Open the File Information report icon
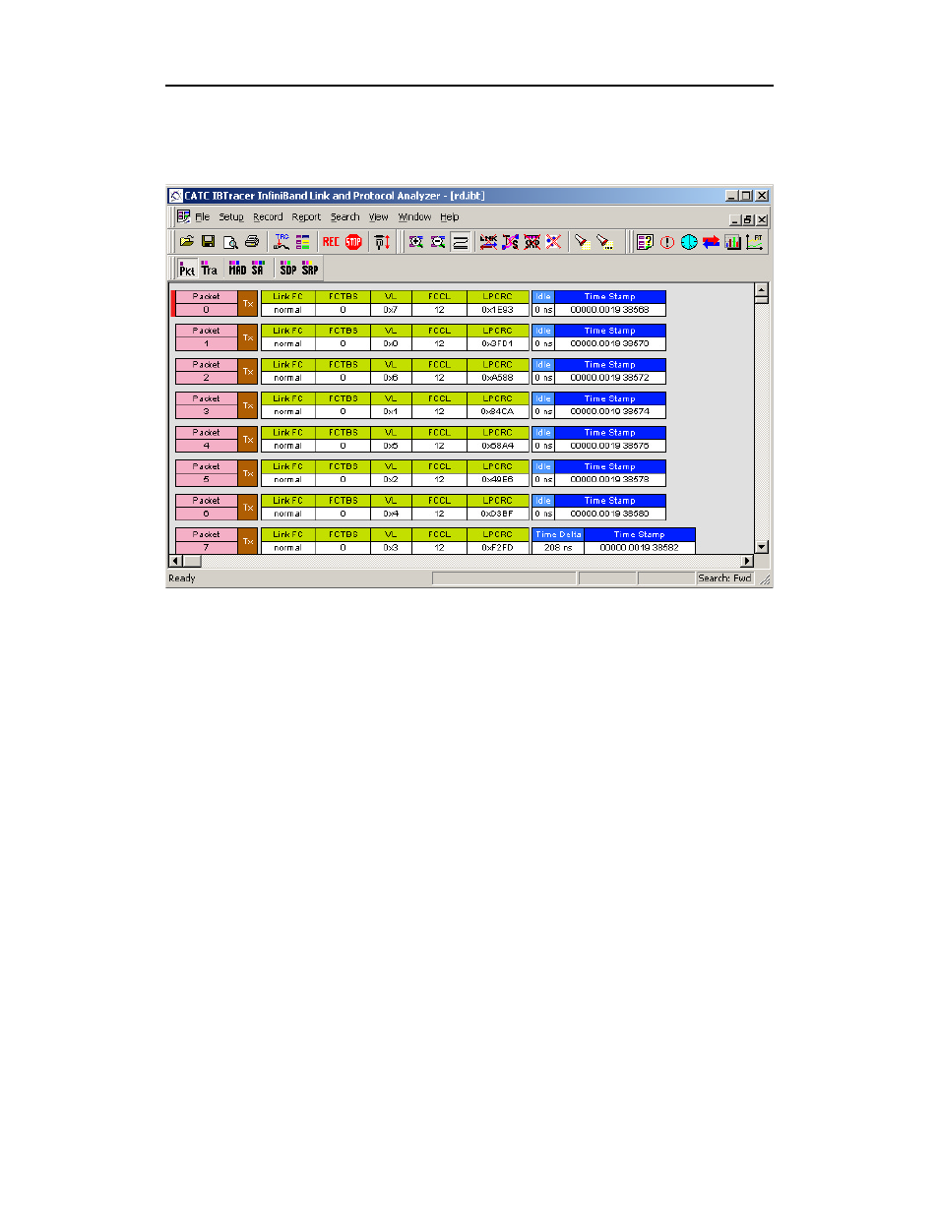The height and width of the screenshot is (1215, 939). pyautogui.click(x=645, y=242)
